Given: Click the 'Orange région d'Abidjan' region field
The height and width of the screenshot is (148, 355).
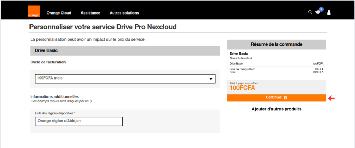Looking at the screenshot, I should coord(79,121).
